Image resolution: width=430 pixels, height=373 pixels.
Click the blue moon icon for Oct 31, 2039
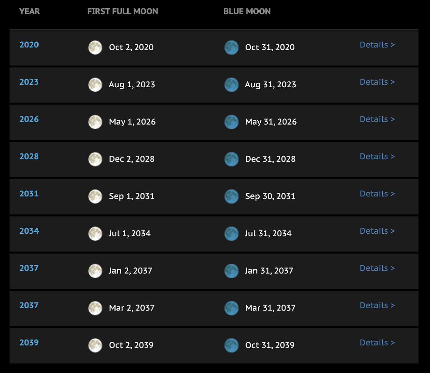tap(231, 345)
